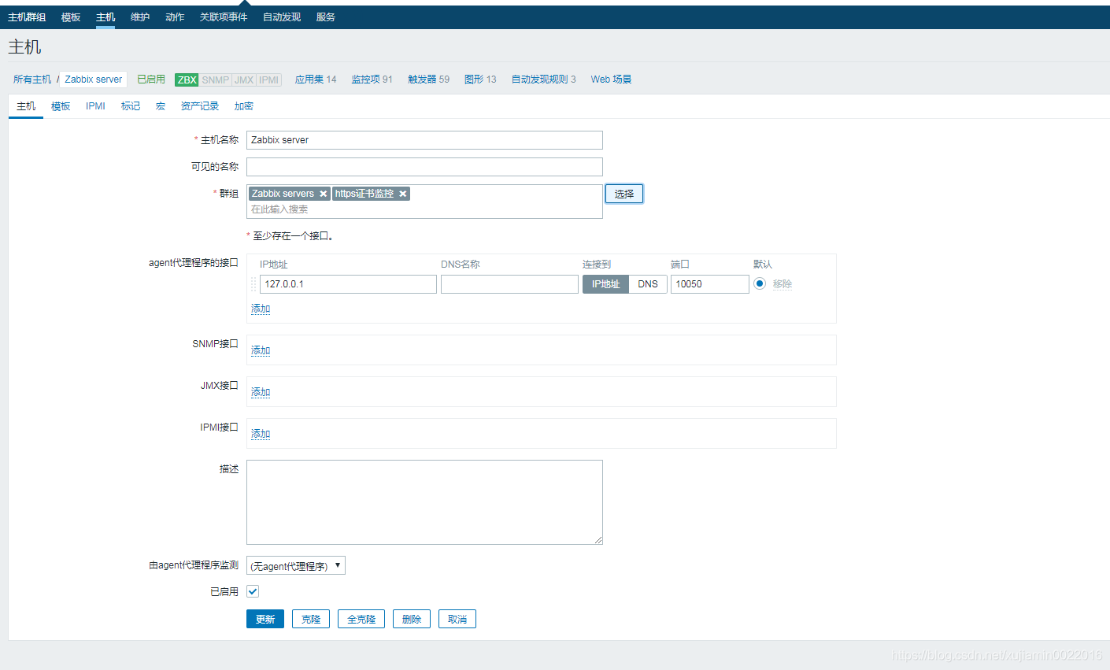This screenshot has height=670, width=1110.
Task: Remove the Zabbix servers group tag
Action: (323, 194)
